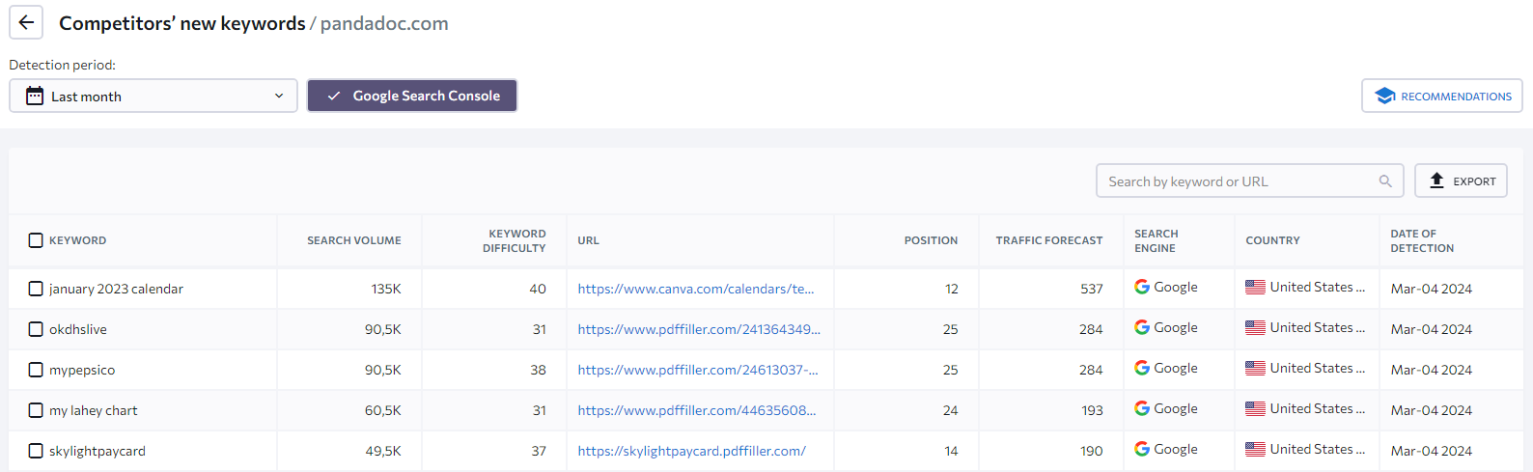
Task: Click Google icon in okdhslive row
Action: coord(1142,327)
